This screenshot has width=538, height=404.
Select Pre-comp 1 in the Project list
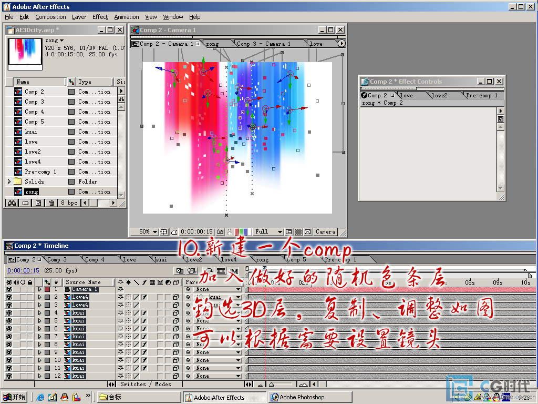[40, 172]
